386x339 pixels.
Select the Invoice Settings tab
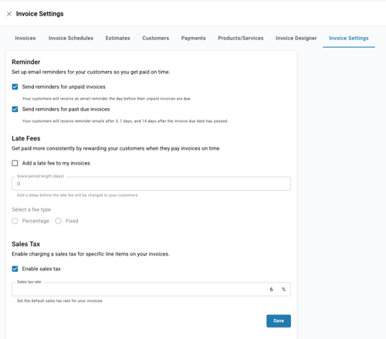[x=349, y=38]
